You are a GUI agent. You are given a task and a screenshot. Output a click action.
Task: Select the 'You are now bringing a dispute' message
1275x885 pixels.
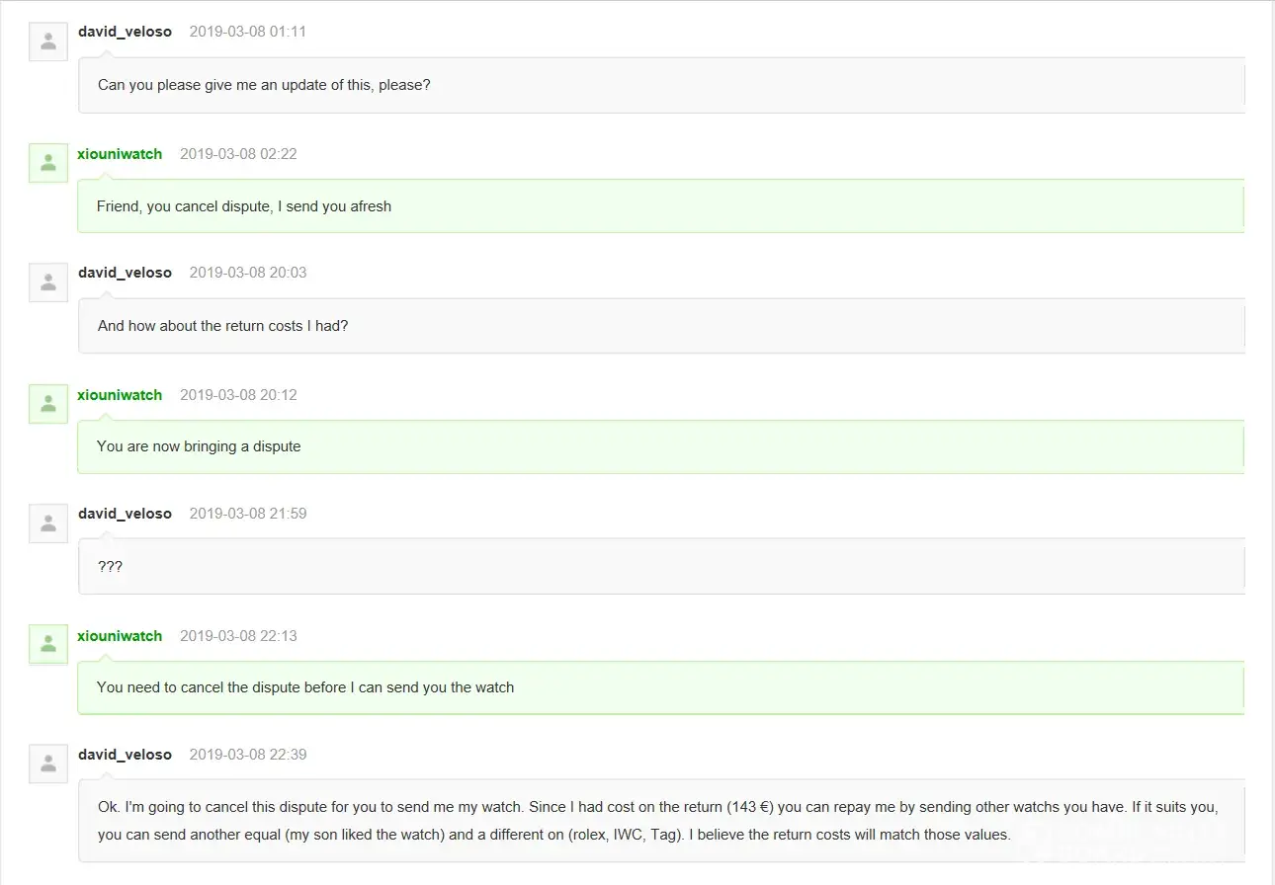tap(199, 446)
